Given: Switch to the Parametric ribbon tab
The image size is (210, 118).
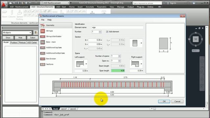Looking at the screenshot, I should coord(102,7).
